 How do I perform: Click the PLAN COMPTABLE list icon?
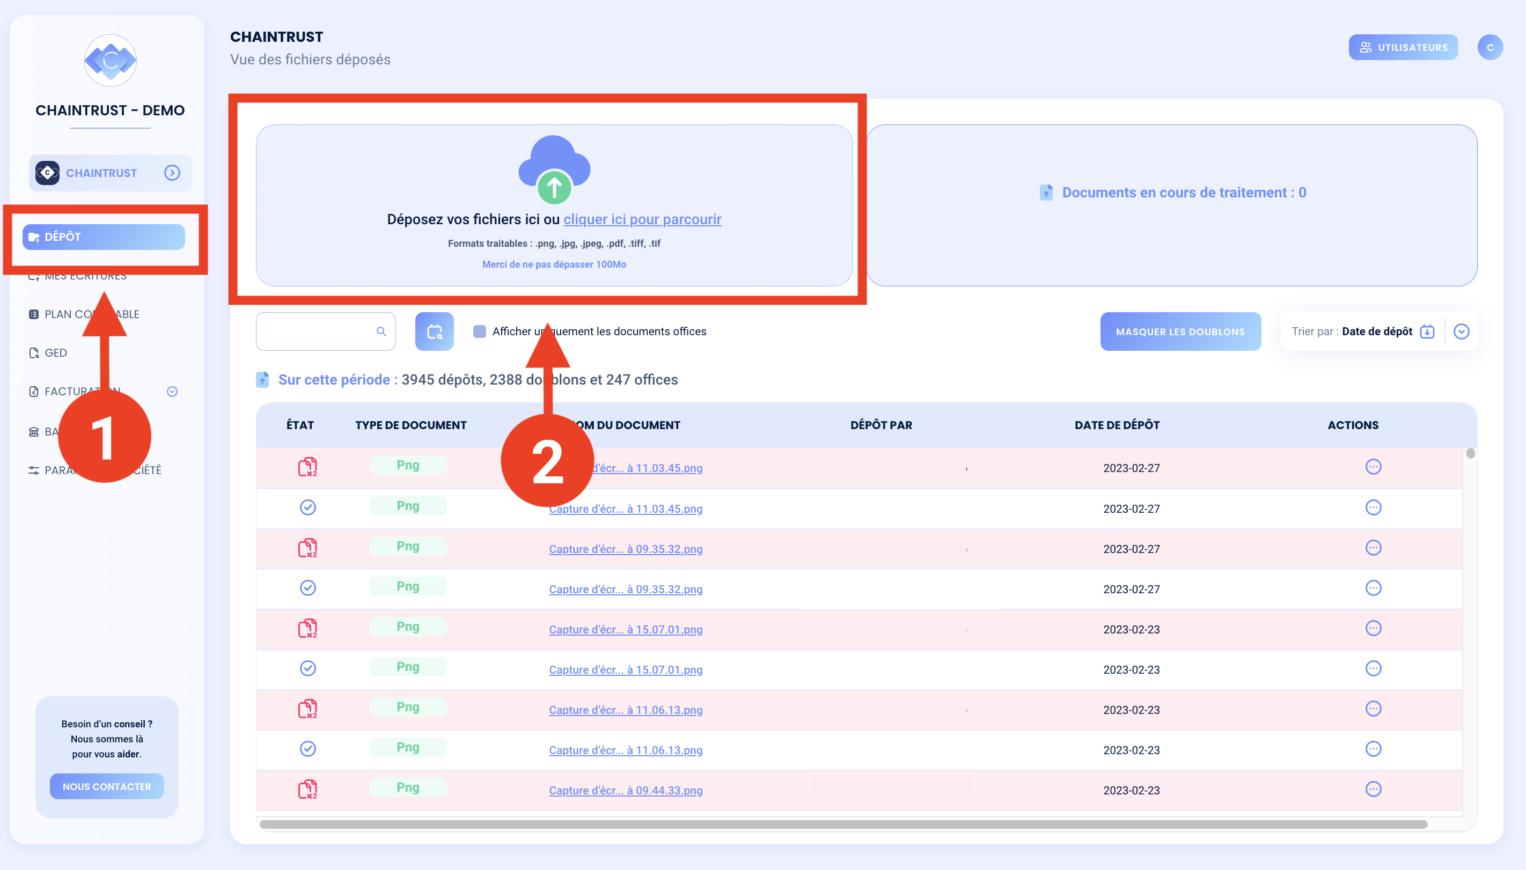pos(34,313)
